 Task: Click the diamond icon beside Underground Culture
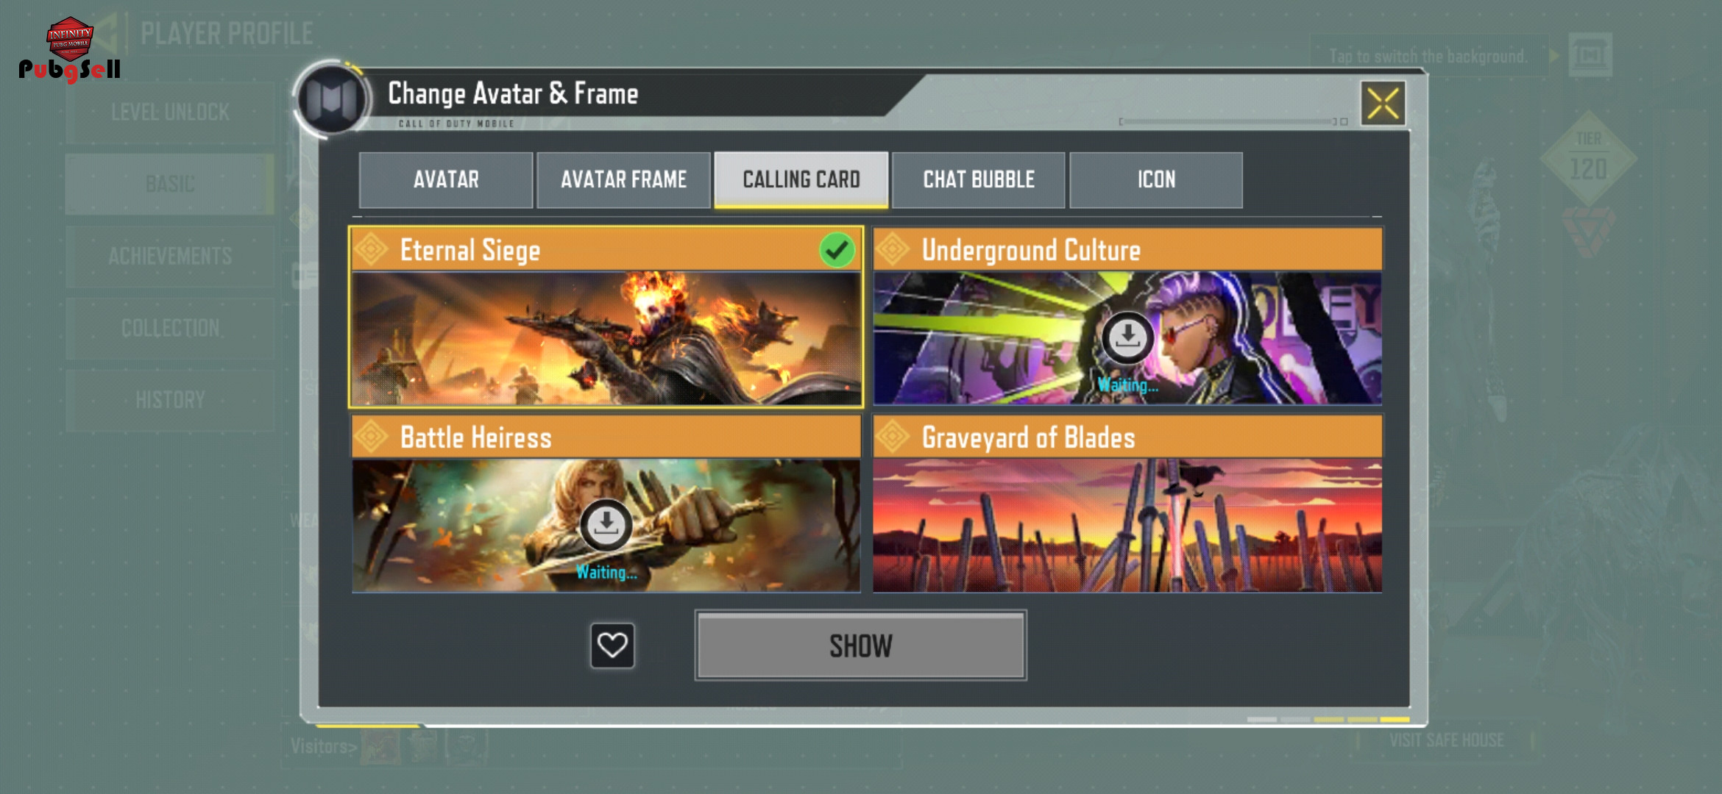coord(893,250)
